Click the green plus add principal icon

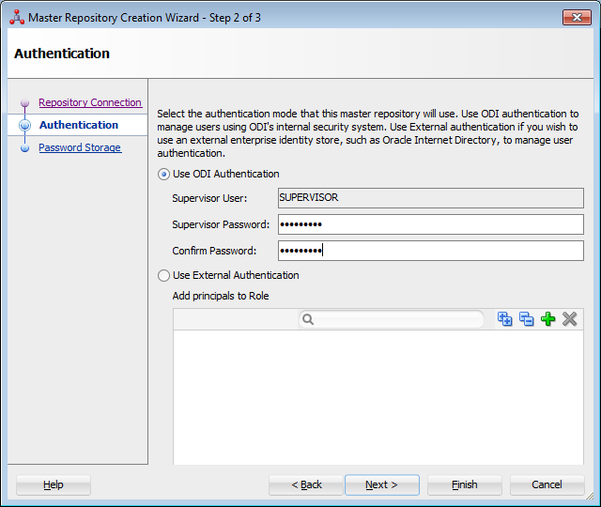tap(547, 319)
